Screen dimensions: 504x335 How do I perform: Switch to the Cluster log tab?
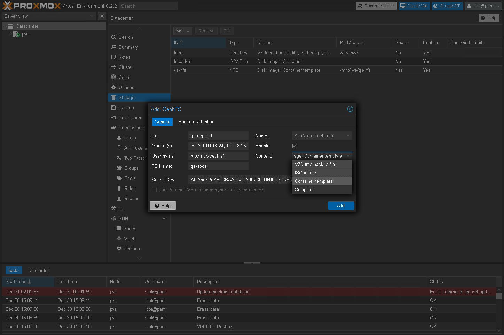point(39,270)
